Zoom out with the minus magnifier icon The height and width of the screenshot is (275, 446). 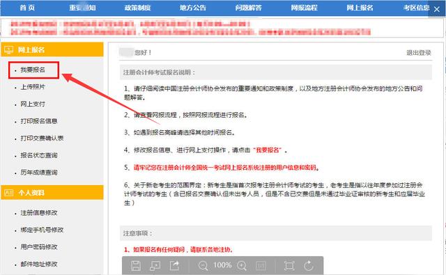[203, 266]
